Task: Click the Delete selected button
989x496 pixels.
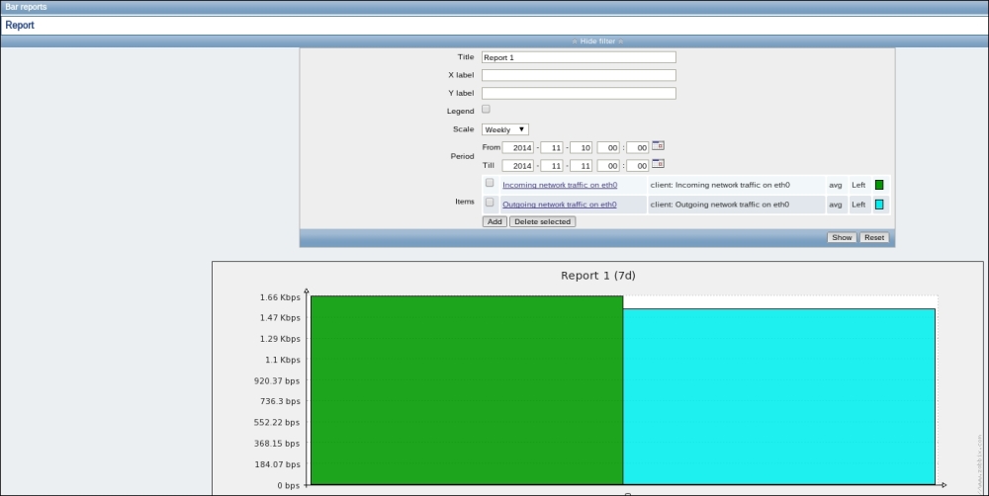Action: (542, 221)
